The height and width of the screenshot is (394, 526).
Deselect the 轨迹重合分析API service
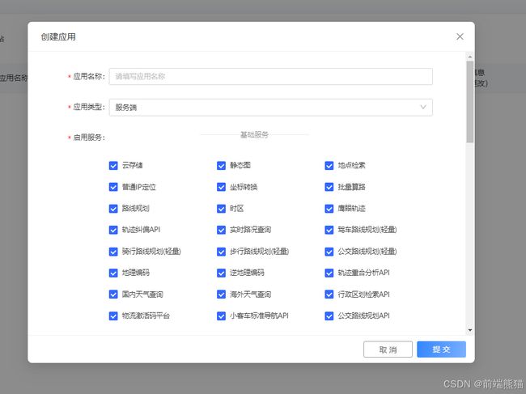pyautogui.click(x=329, y=273)
